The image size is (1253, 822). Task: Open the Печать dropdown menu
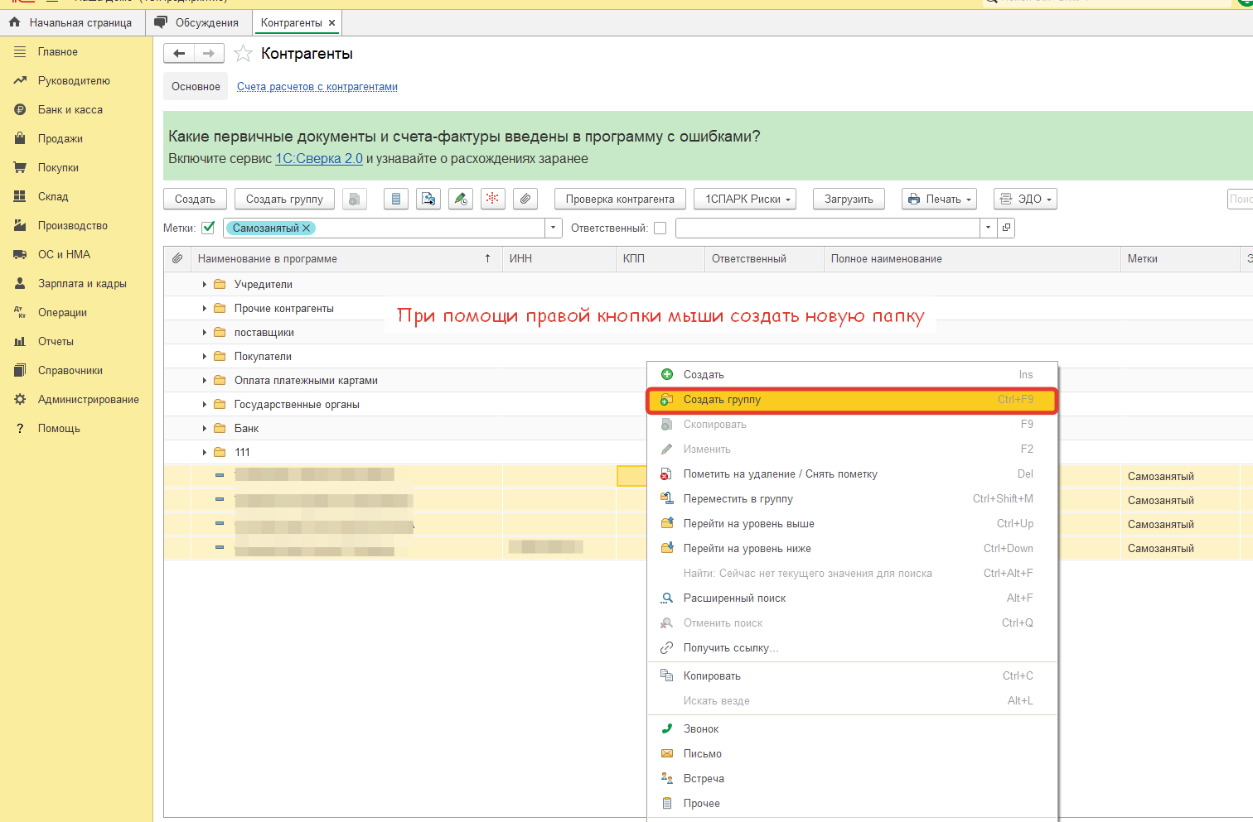pos(939,199)
